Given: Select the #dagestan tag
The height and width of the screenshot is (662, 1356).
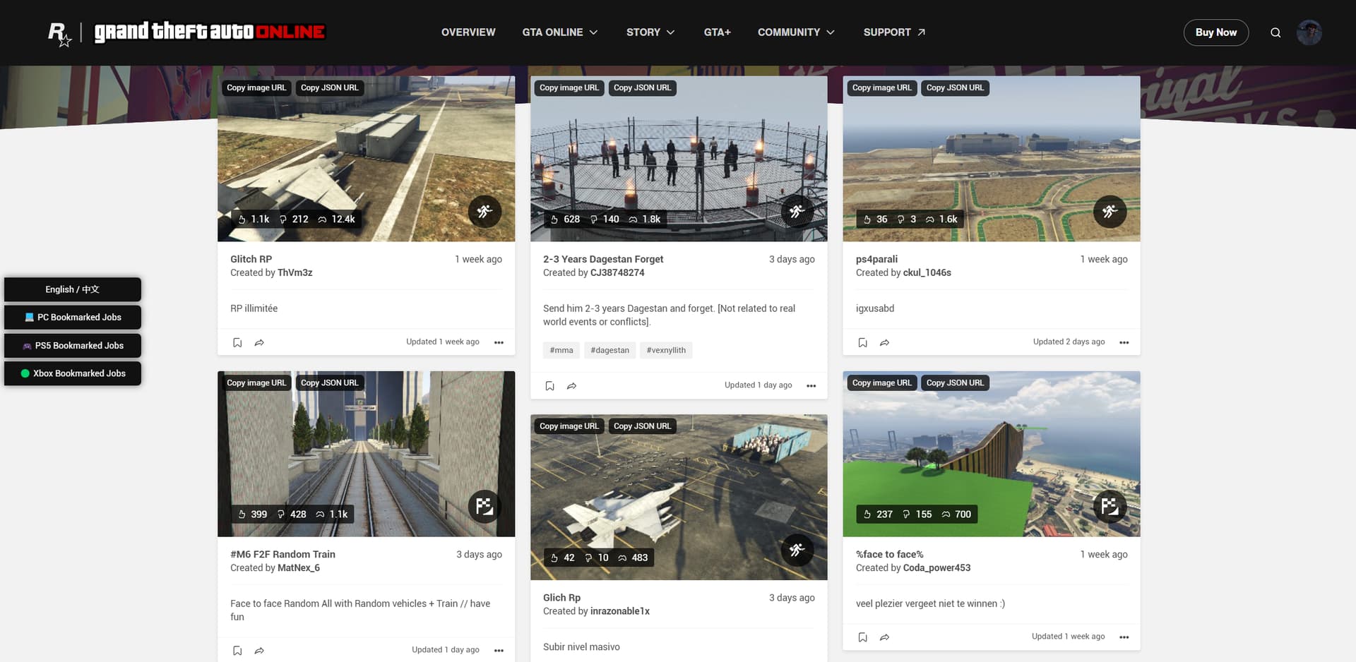Looking at the screenshot, I should 609,350.
